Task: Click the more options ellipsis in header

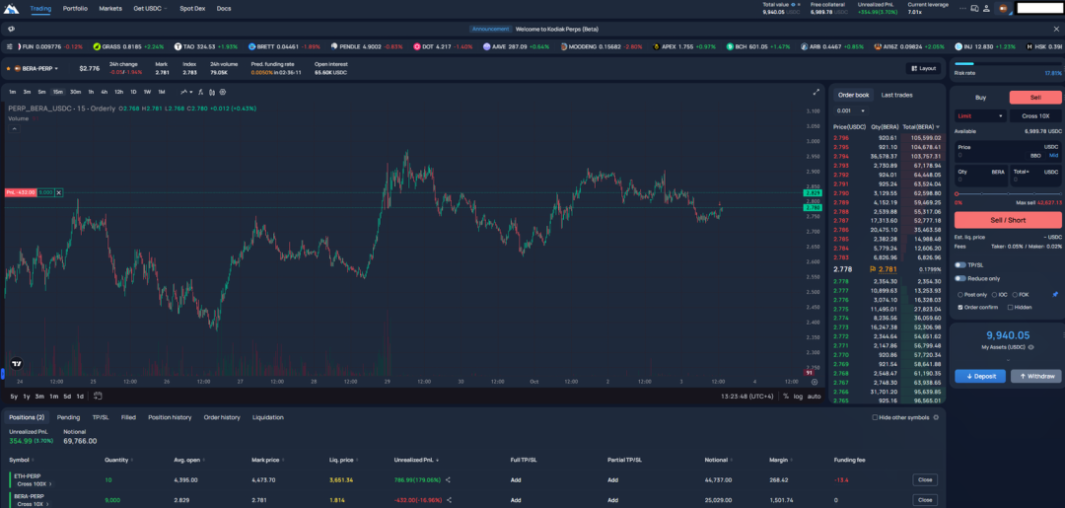Action: [962, 8]
